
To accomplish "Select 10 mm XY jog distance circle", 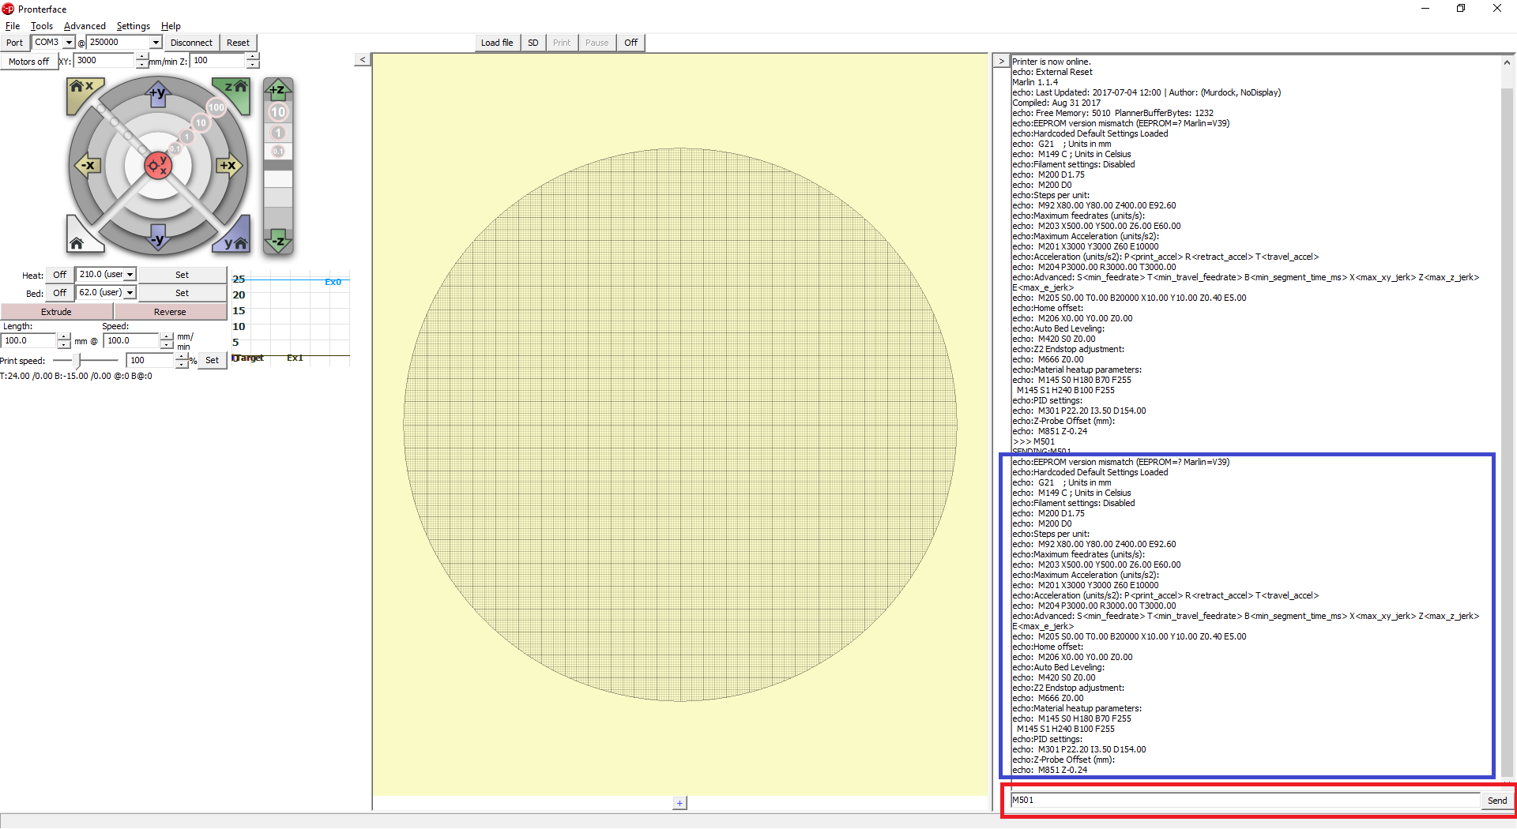I will 201,123.
